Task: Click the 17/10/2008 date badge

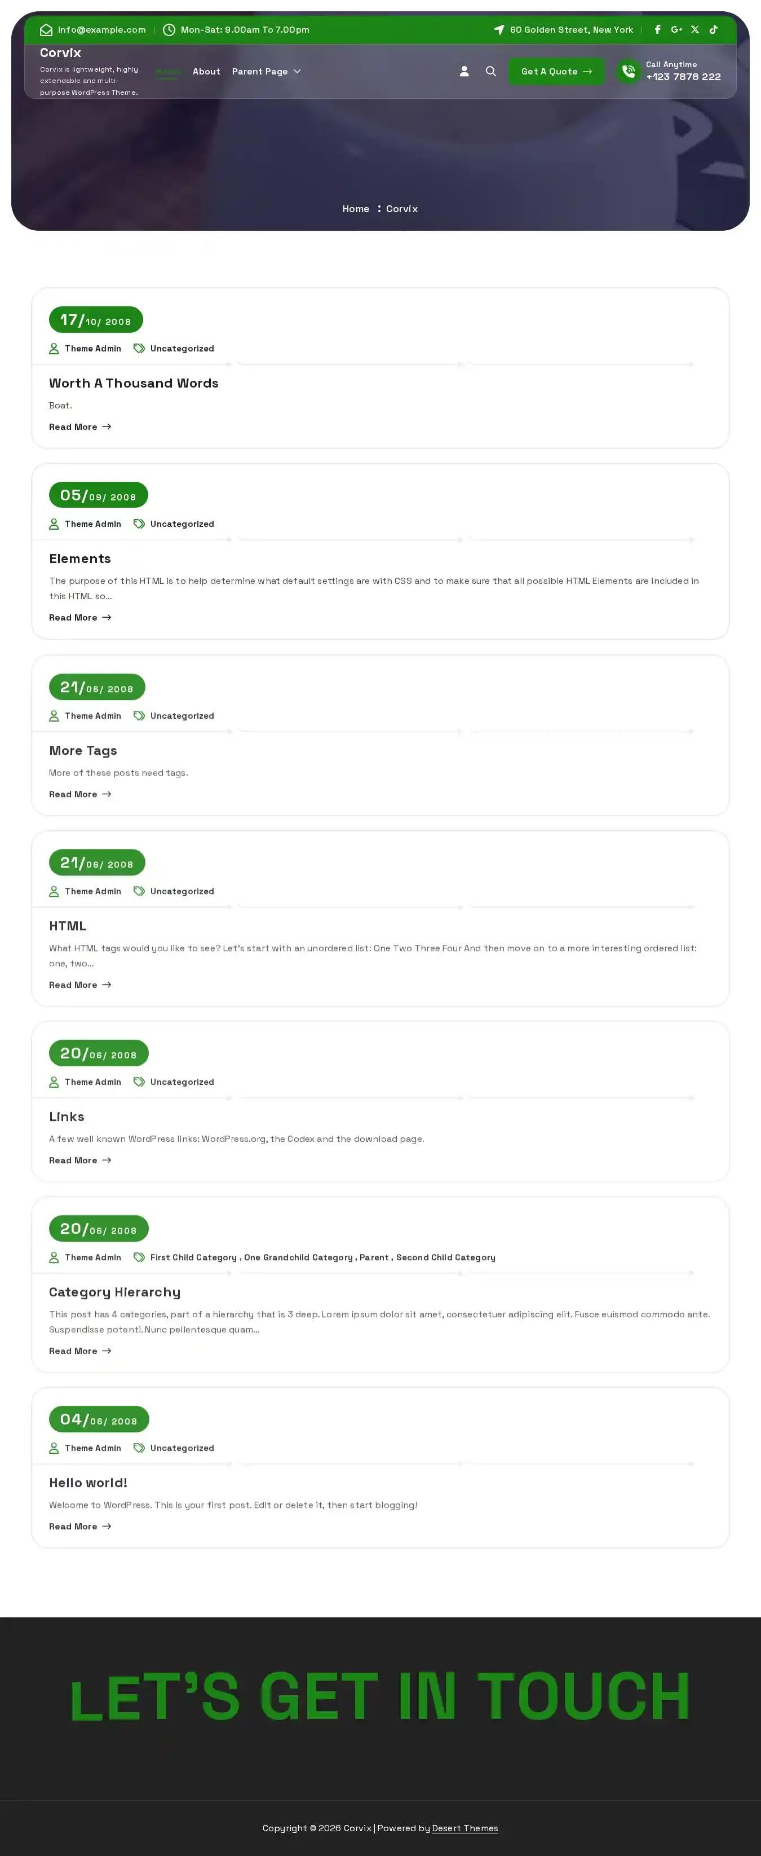Action: pyautogui.click(x=96, y=320)
